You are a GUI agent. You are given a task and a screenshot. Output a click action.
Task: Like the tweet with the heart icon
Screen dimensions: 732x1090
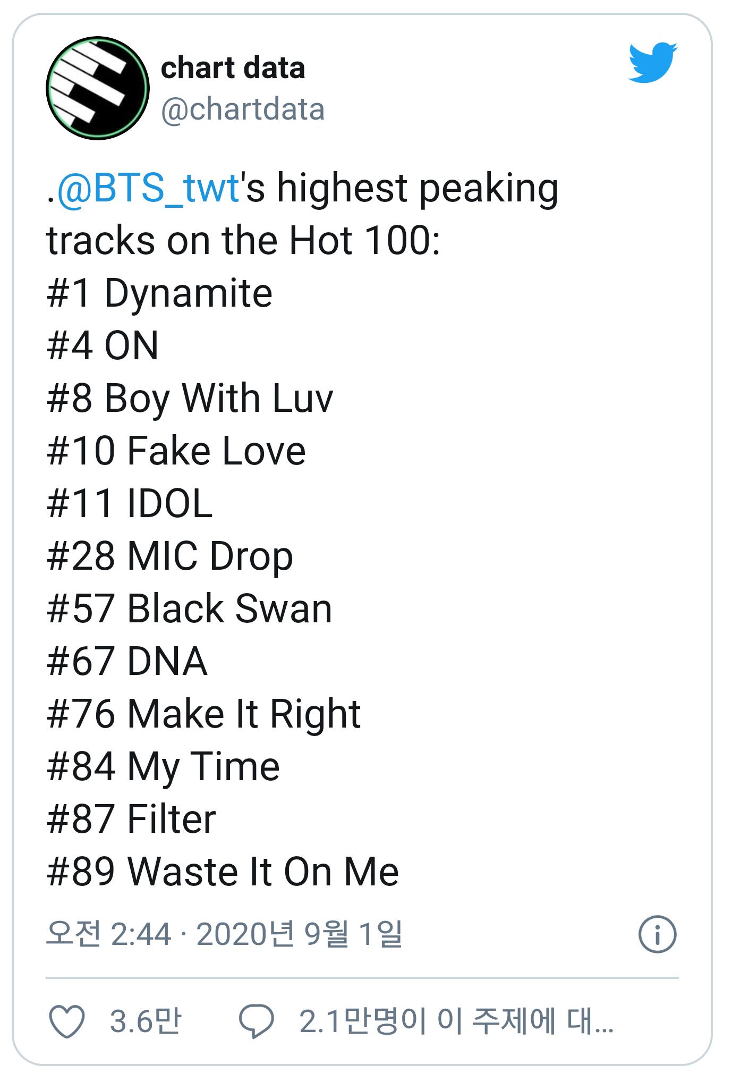67,1021
